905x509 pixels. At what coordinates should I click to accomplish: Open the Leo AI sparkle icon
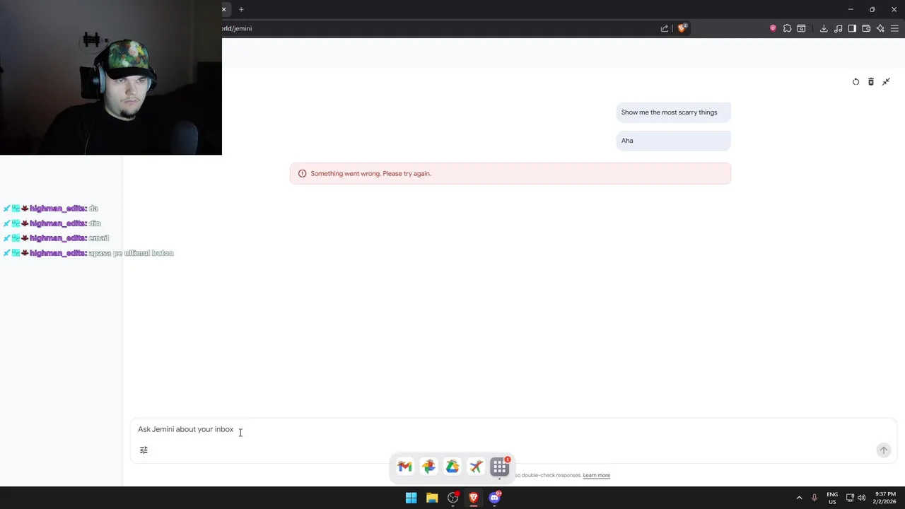[880, 28]
